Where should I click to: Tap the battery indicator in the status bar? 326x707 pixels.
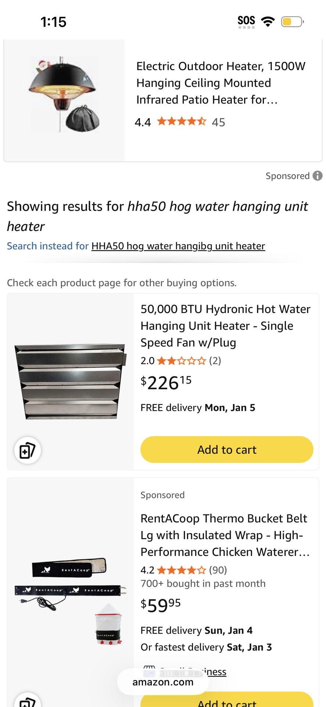click(x=292, y=22)
